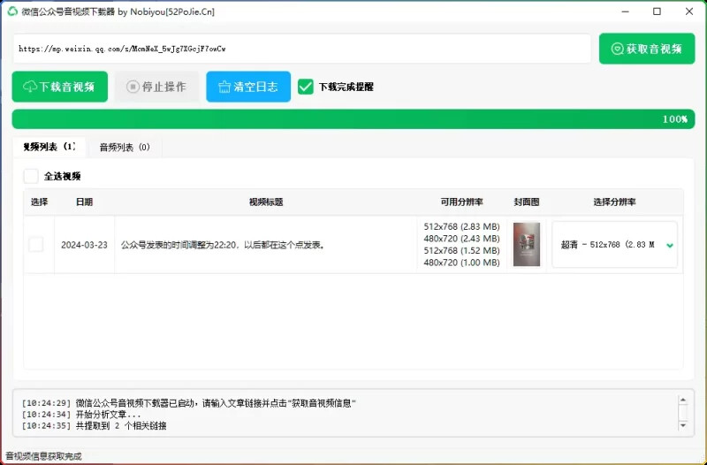
Task: Click the 视频标题 column header
Action: (x=266, y=202)
